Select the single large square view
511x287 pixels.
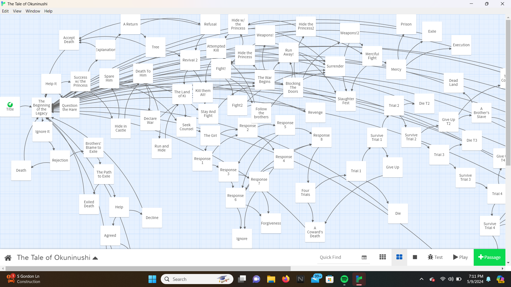[x=415, y=257]
